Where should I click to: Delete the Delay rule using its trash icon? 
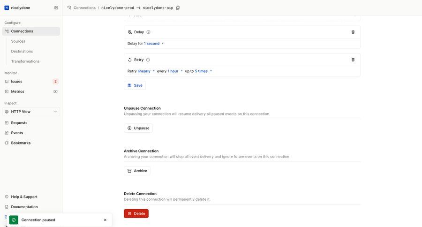(353, 32)
